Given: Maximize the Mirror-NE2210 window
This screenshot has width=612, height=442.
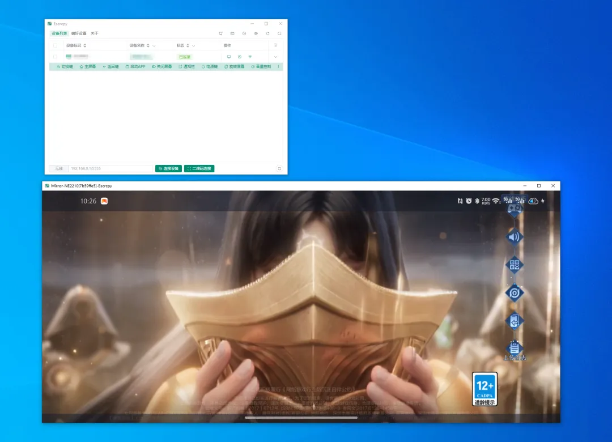Looking at the screenshot, I should 539,186.
